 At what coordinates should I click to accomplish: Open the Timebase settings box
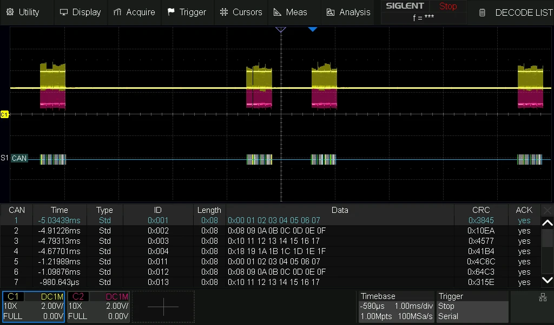[x=396, y=306]
